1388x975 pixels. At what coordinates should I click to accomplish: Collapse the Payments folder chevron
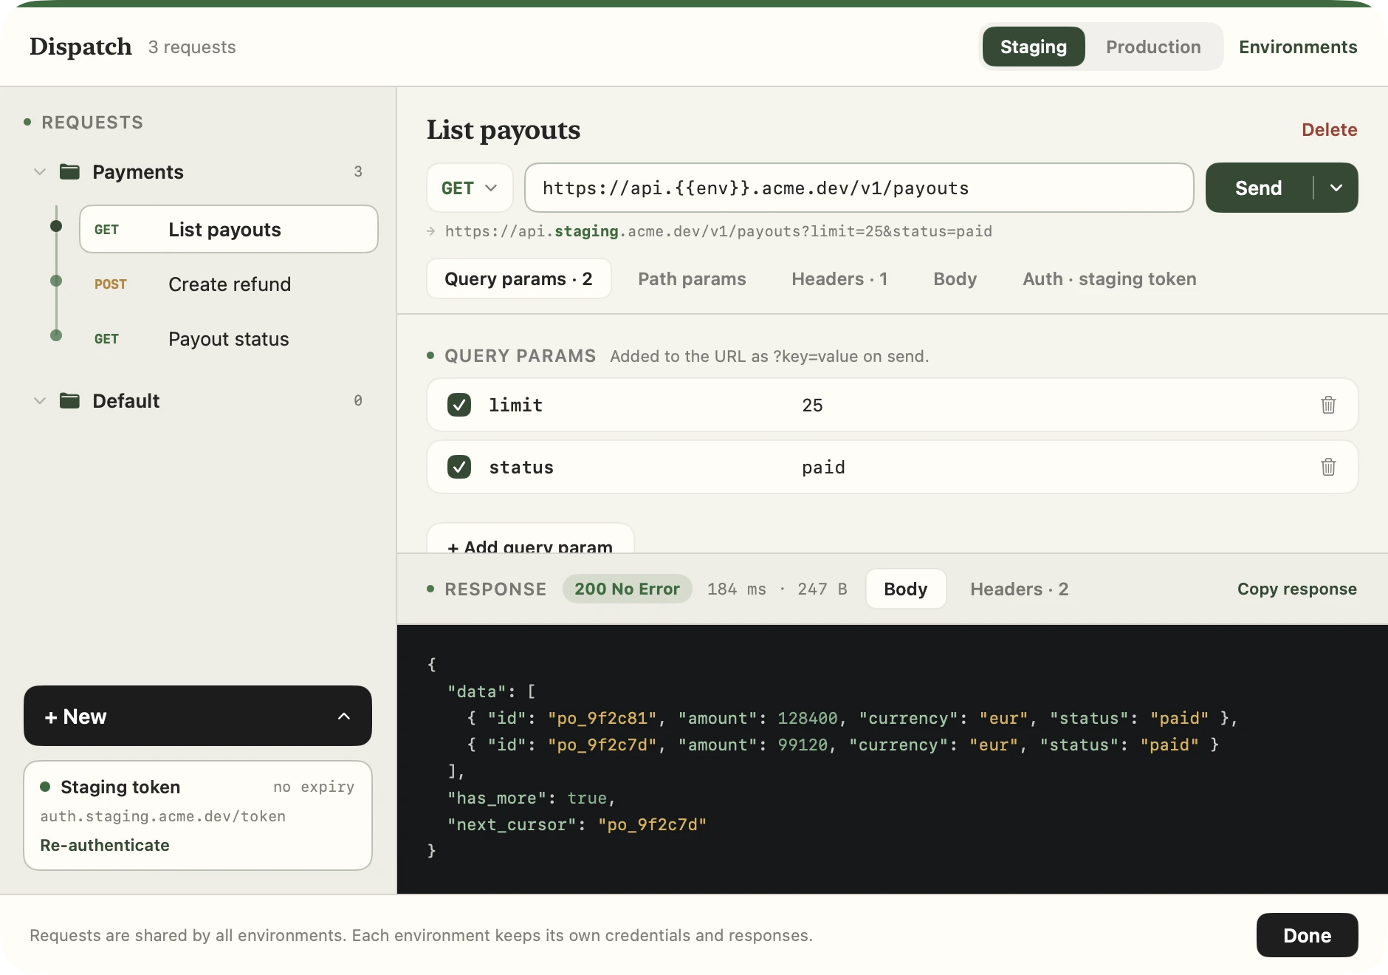click(40, 172)
